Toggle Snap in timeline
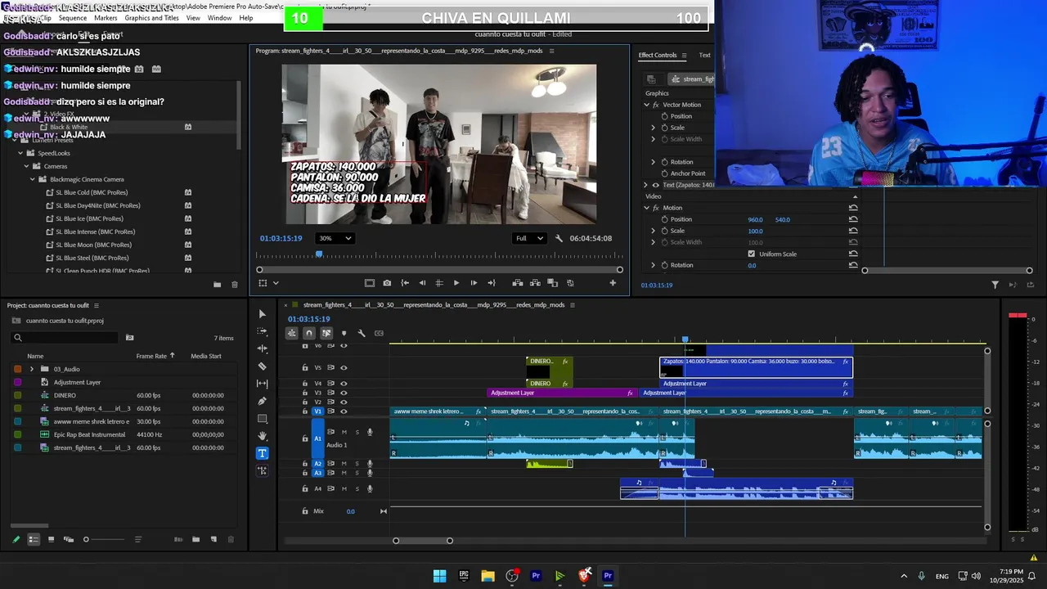1047x589 pixels. [308, 333]
